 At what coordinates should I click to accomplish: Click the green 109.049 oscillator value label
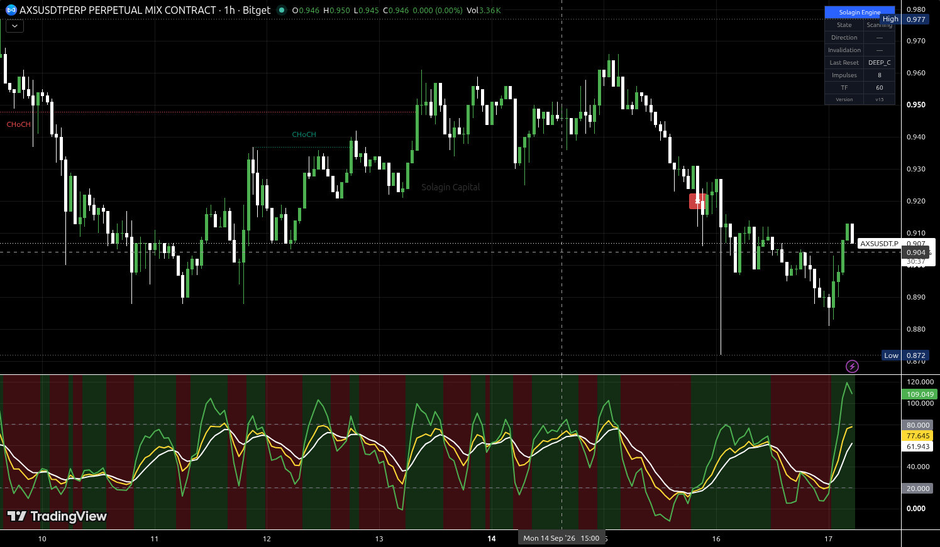(x=920, y=394)
